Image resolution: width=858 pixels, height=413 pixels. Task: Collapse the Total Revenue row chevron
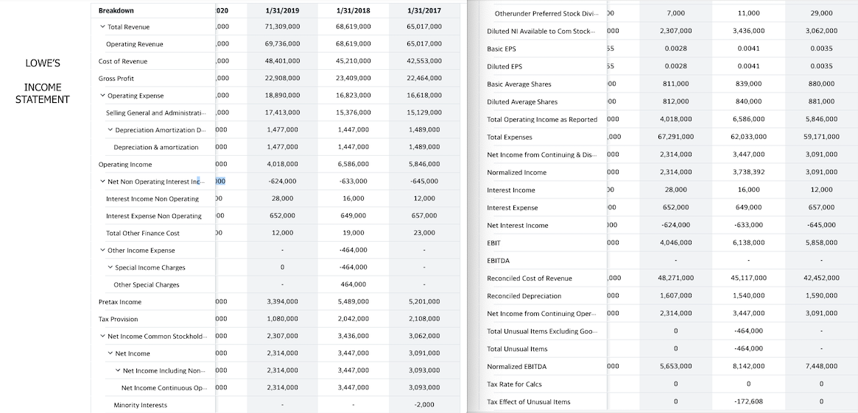coord(102,26)
